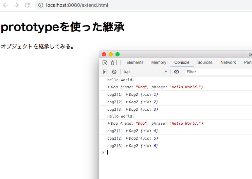Expand Dog2 object with uid: 3

127,109
